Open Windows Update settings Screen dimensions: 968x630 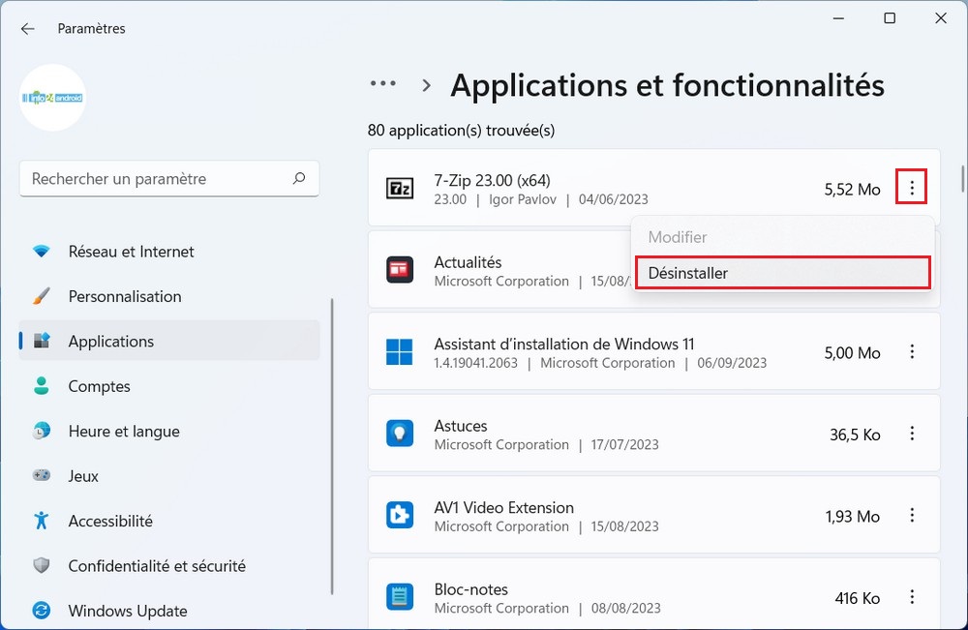(x=169, y=611)
